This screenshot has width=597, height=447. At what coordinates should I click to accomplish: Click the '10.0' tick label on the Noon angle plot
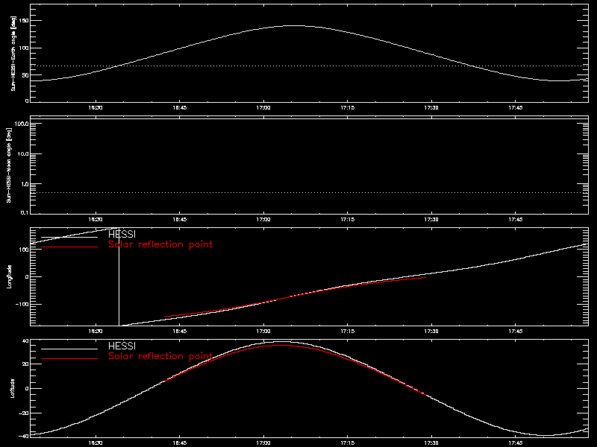pyautogui.click(x=23, y=154)
